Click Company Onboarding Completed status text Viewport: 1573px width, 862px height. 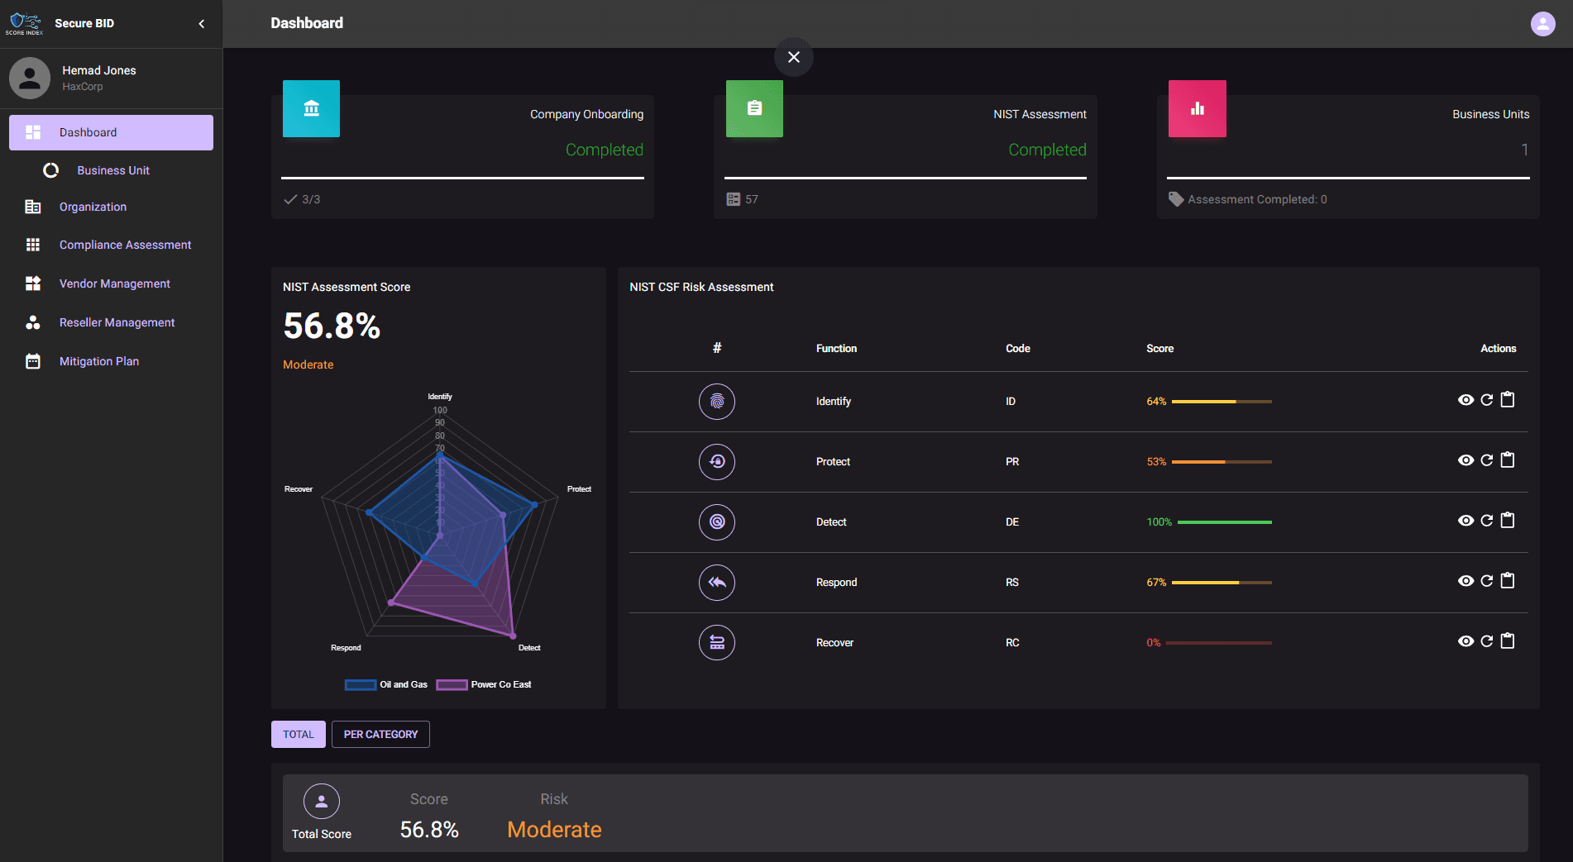[605, 150]
